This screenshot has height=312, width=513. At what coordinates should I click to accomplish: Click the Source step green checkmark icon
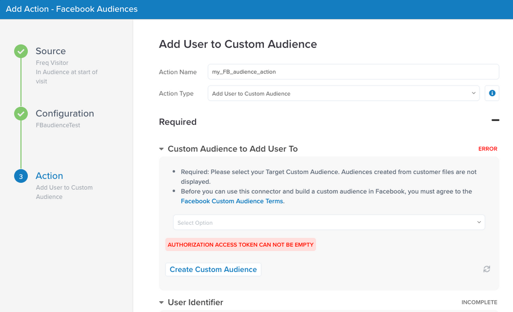[21, 51]
